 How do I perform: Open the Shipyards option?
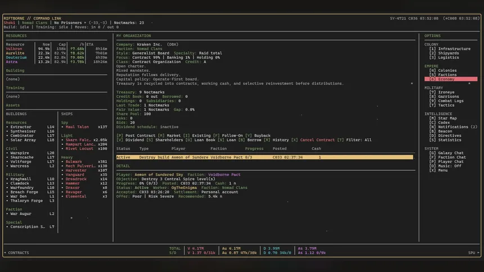444,53
